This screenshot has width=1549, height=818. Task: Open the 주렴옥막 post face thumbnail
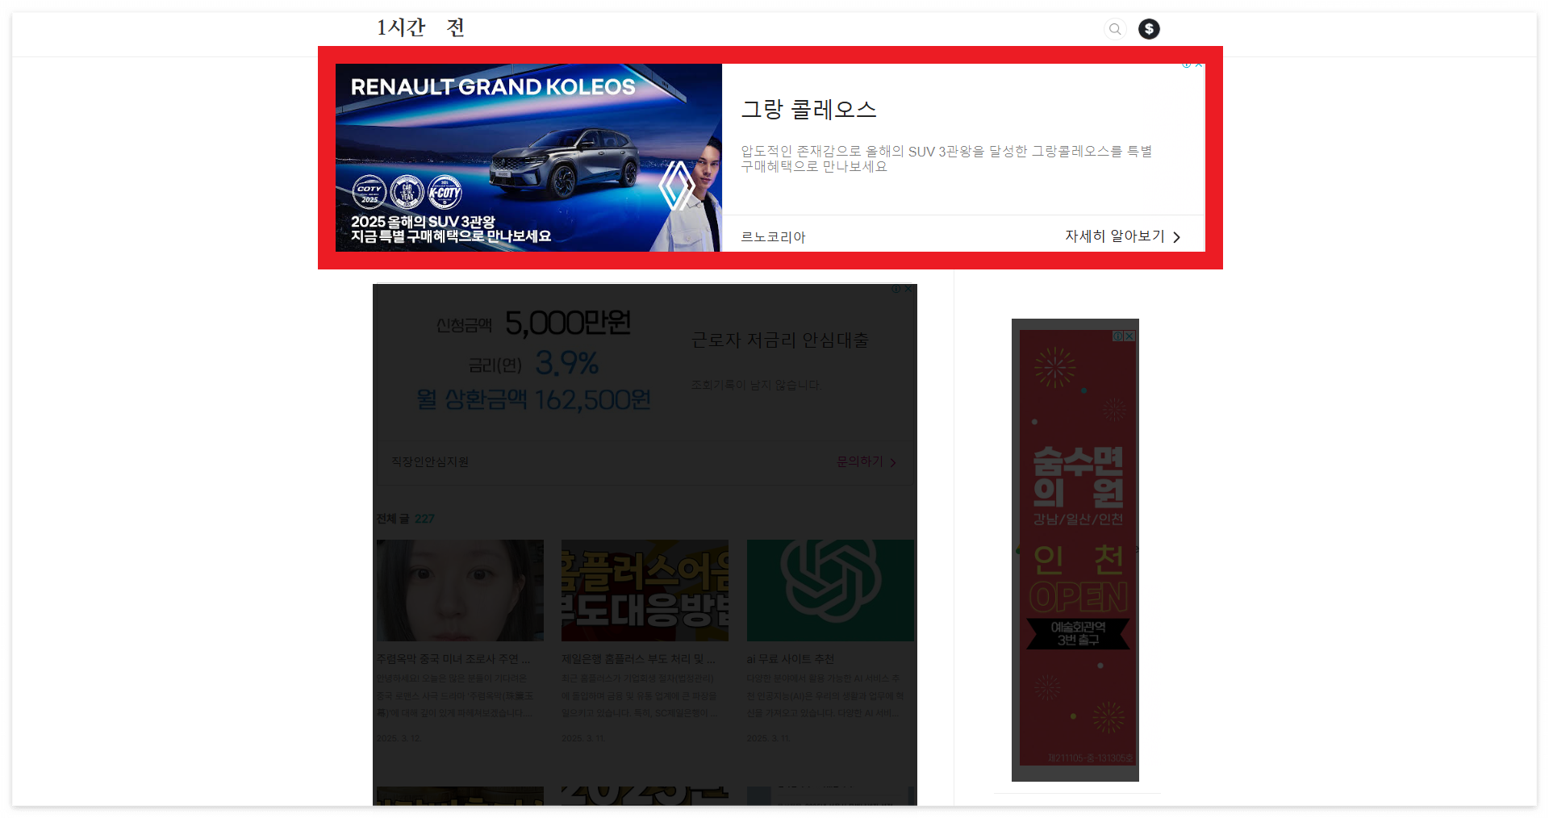pyautogui.click(x=460, y=591)
